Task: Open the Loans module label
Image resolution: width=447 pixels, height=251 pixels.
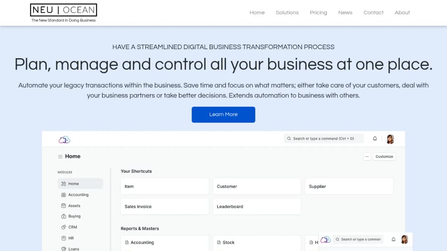Action: pyautogui.click(x=74, y=249)
